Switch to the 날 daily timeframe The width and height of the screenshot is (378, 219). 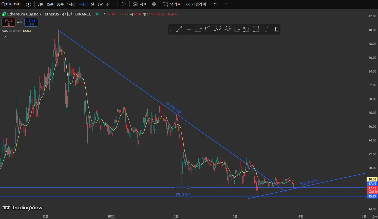(x=92, y=4)
